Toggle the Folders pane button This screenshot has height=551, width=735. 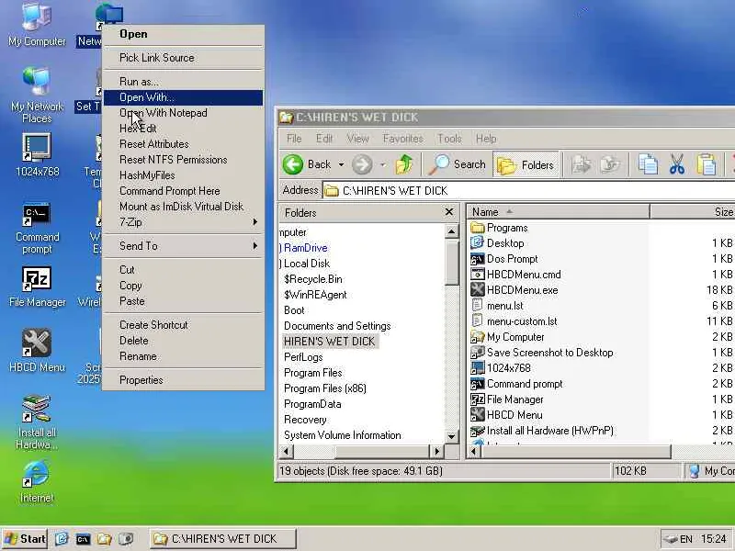coord(526,164)
